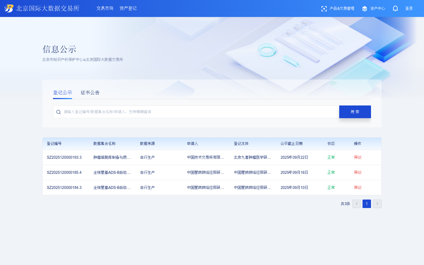Click 数据来源 column header
Screen dimensions: 424x265
click(x=147, y=144)
